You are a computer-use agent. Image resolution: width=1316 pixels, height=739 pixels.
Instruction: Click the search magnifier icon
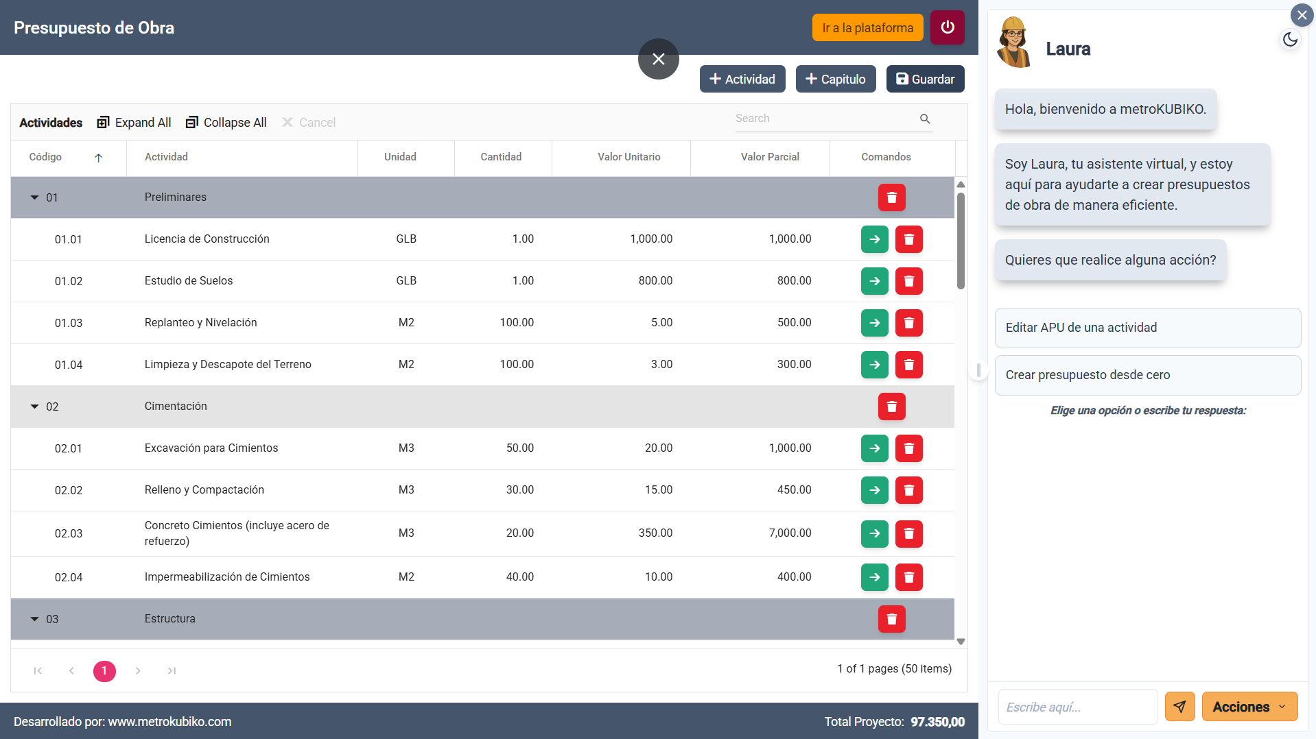(x=925, y=119)
